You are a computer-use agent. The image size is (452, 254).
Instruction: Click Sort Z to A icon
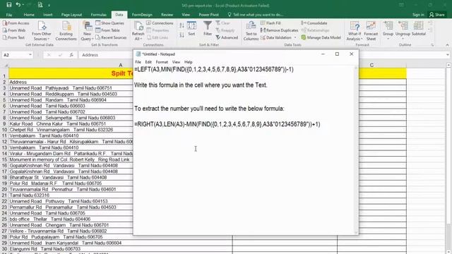pos(182,35)
